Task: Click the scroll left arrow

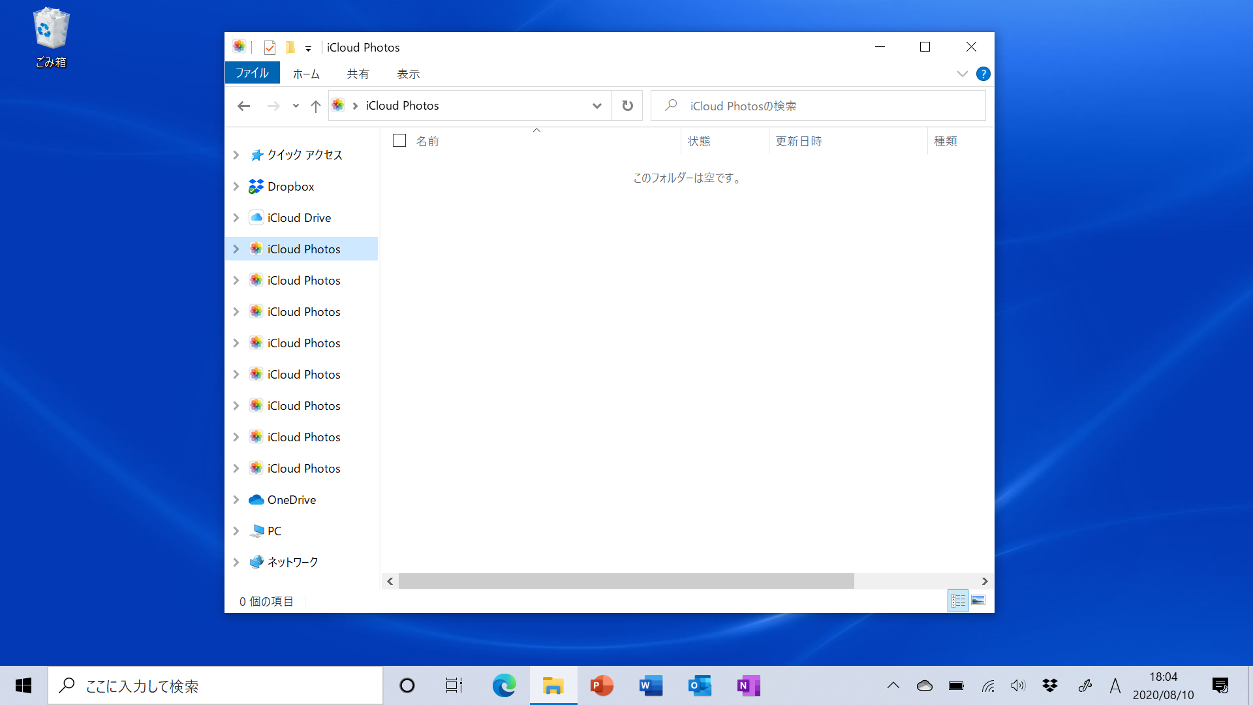Action: tap(390, 581)
